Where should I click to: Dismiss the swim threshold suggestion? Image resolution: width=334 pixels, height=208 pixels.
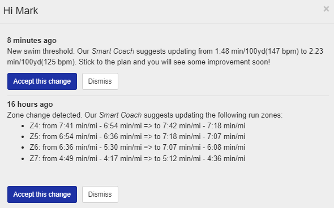(100, 81)
